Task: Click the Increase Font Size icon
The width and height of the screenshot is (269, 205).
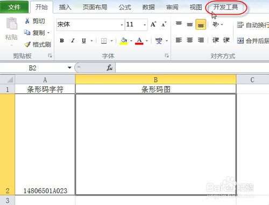Action: coord(153,24)
